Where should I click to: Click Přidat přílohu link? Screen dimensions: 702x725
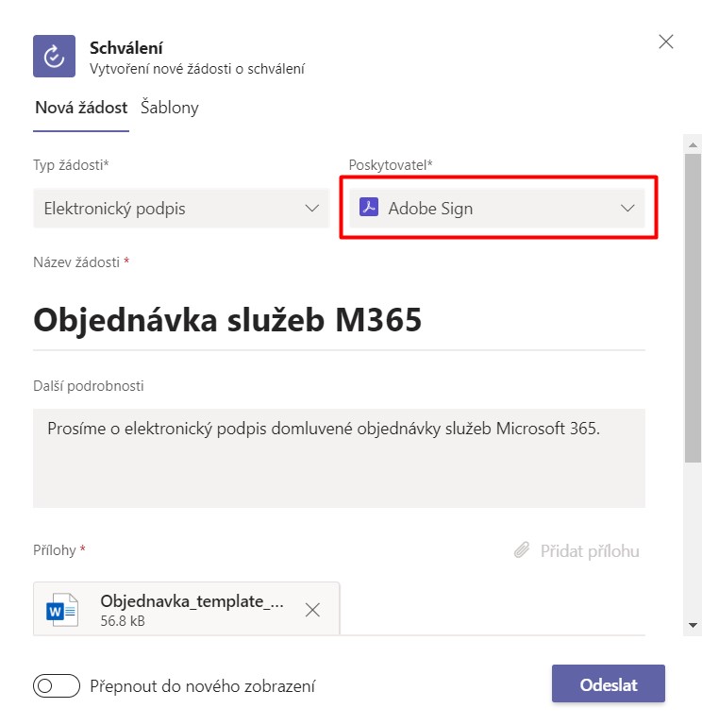(x=590, y=550)
